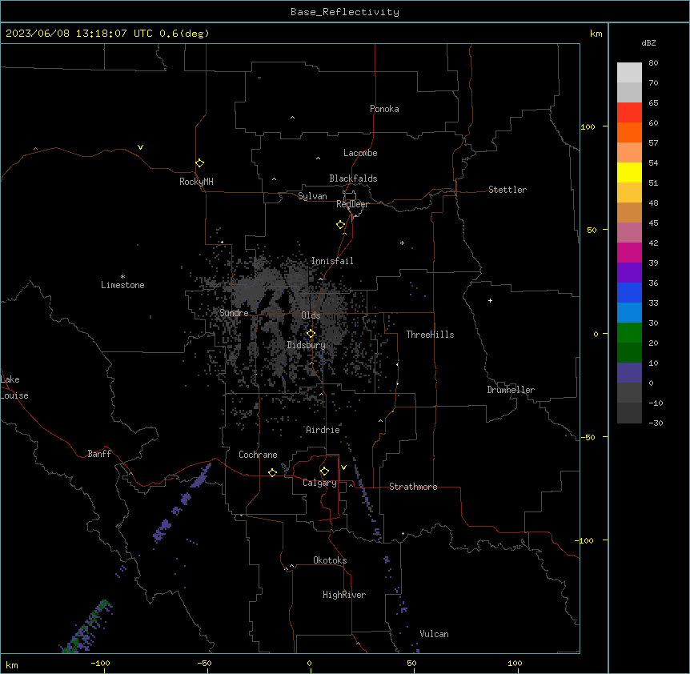The width and height of the screenshot is (690, 674).
Task: Click the Airdrie city label
Action: click(323, 430)
